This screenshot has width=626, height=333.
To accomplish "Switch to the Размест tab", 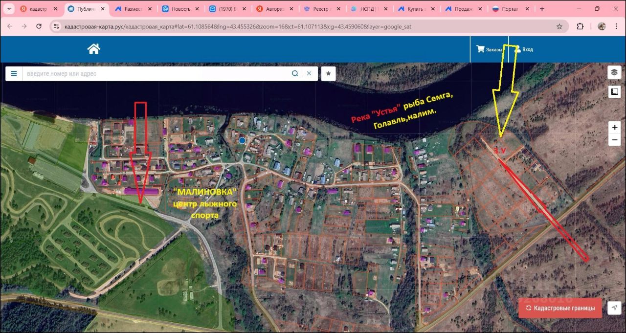I will point(132,9).
